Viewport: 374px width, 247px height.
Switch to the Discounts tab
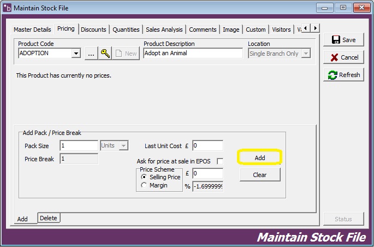click(93, 30)
